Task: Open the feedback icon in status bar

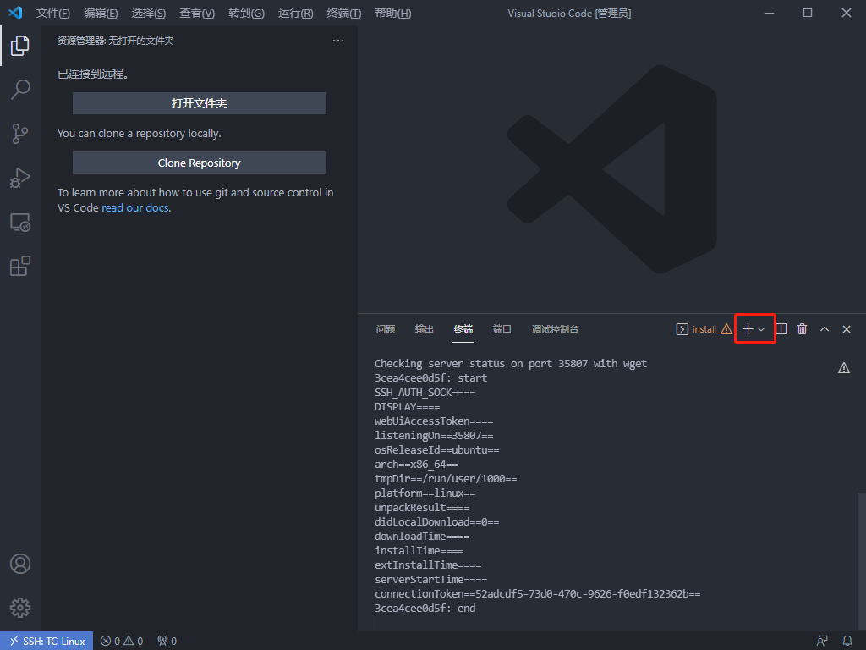Action: (x=822, y=641)
